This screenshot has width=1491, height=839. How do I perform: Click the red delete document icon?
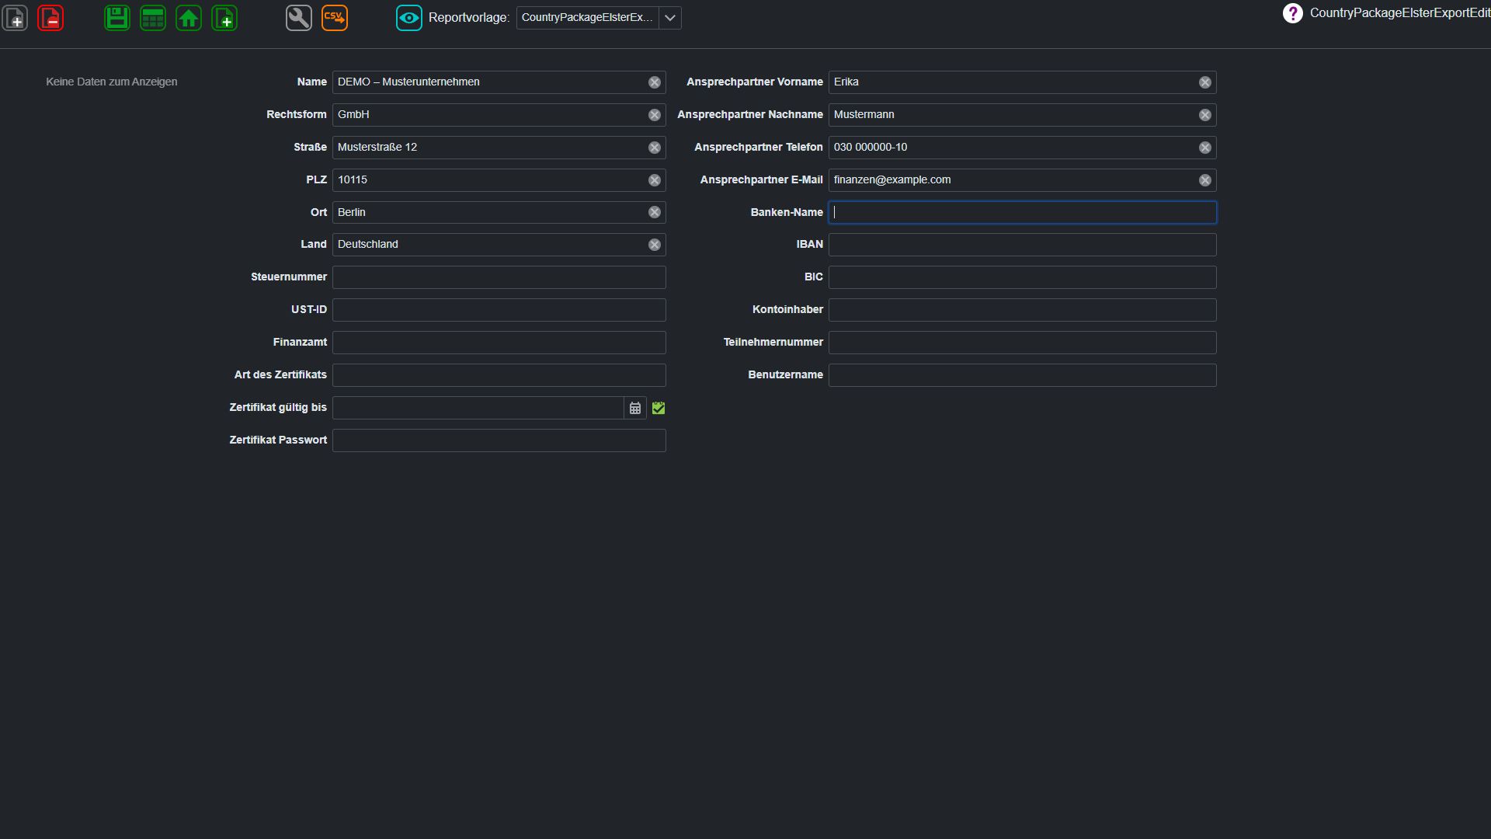[x=50, y=18]
